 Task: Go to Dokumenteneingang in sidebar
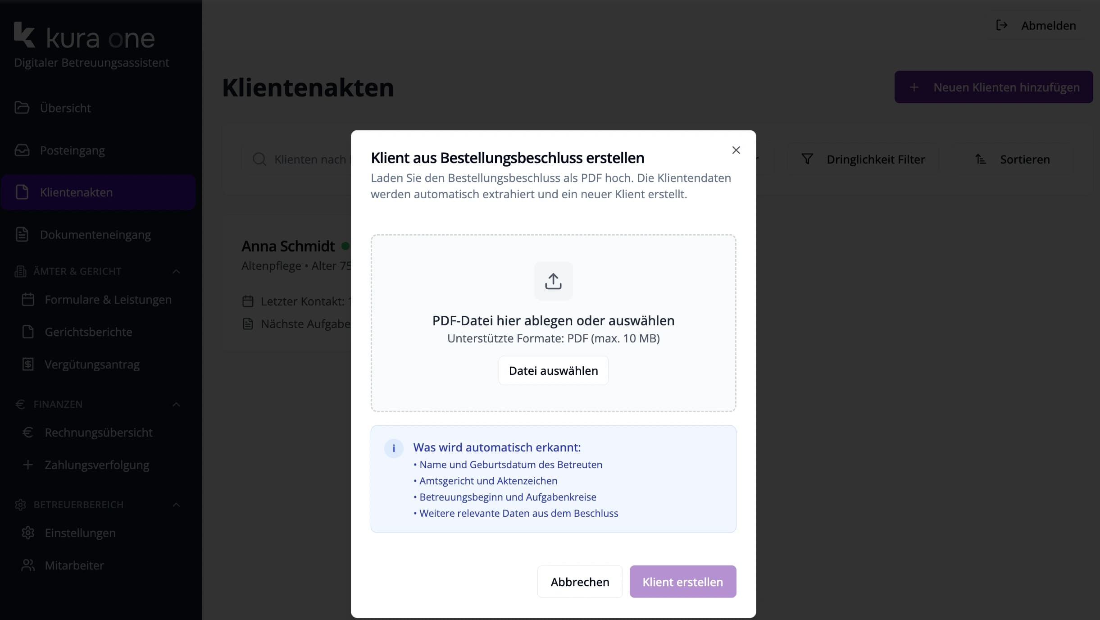coord(95,235)
